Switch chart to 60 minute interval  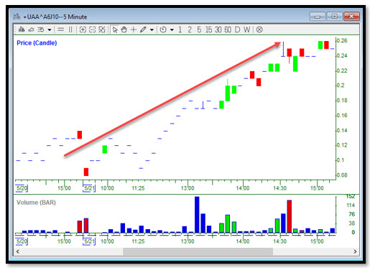tap(228, 29)
